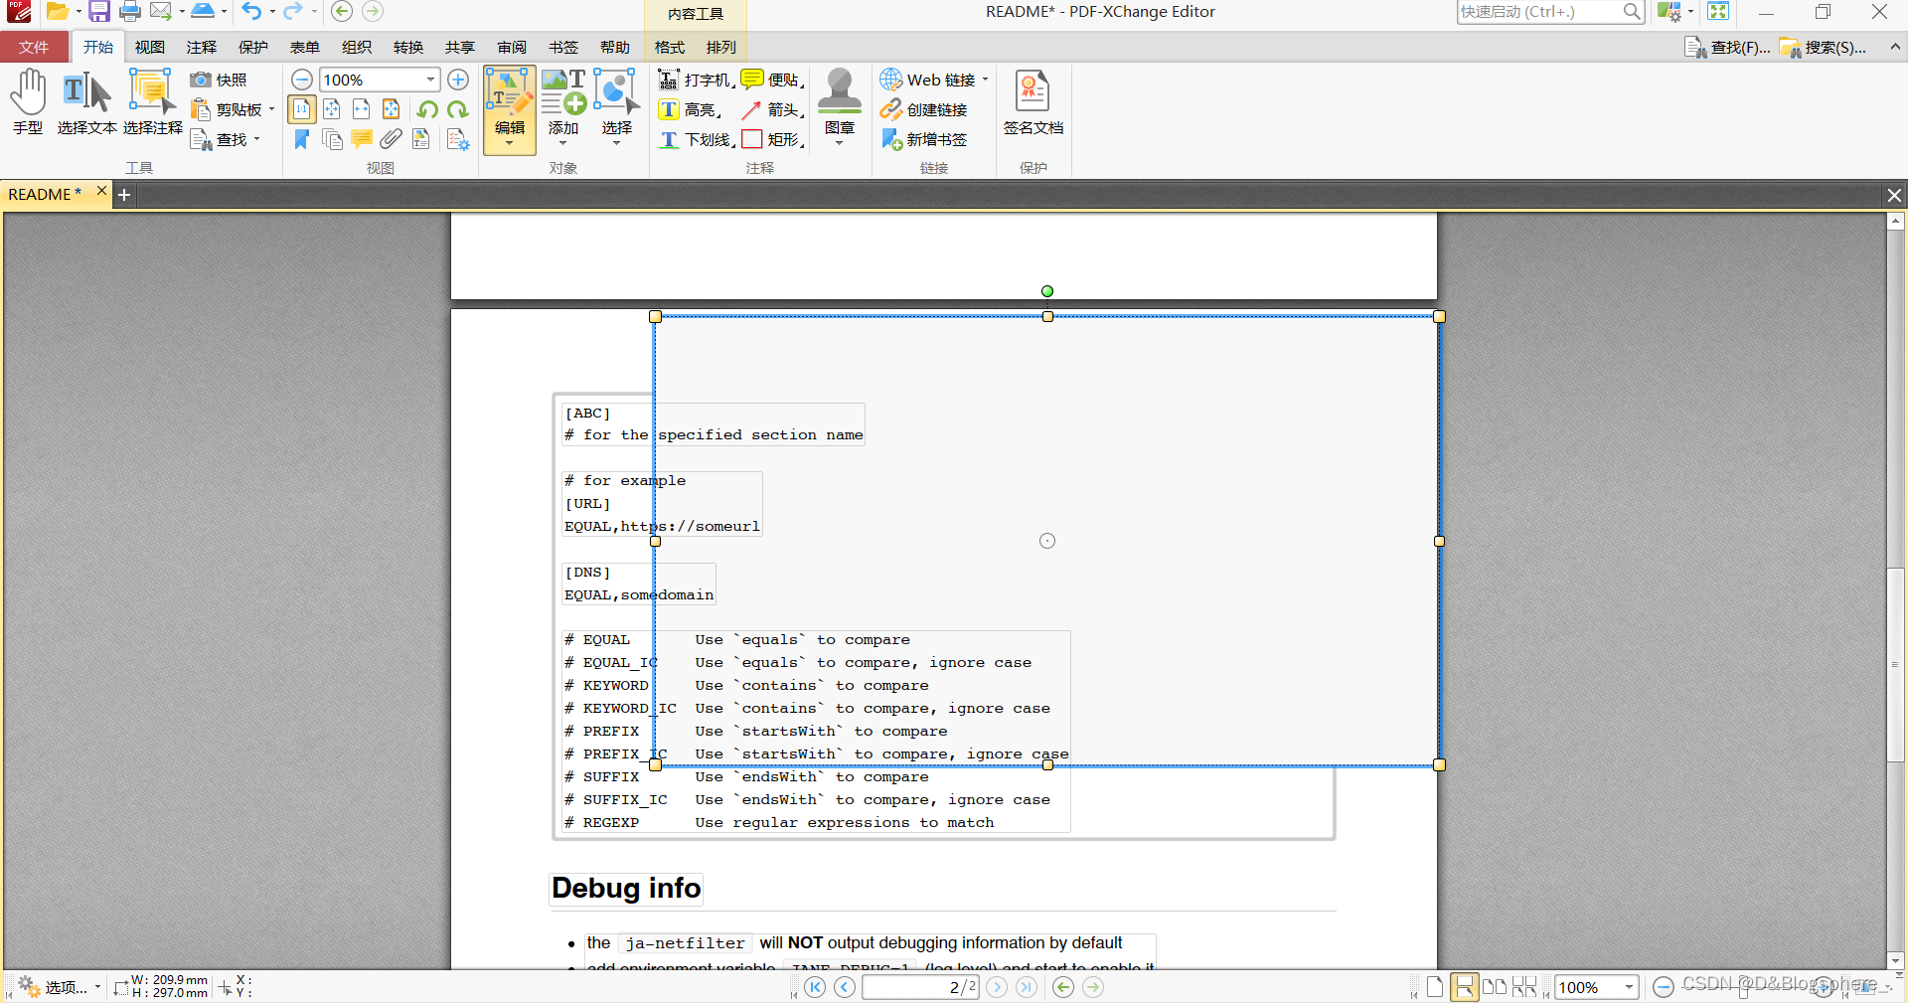Zoom in using plus button in ribbon
This screenshot has width=1908, height=1003.
point(458,80)
